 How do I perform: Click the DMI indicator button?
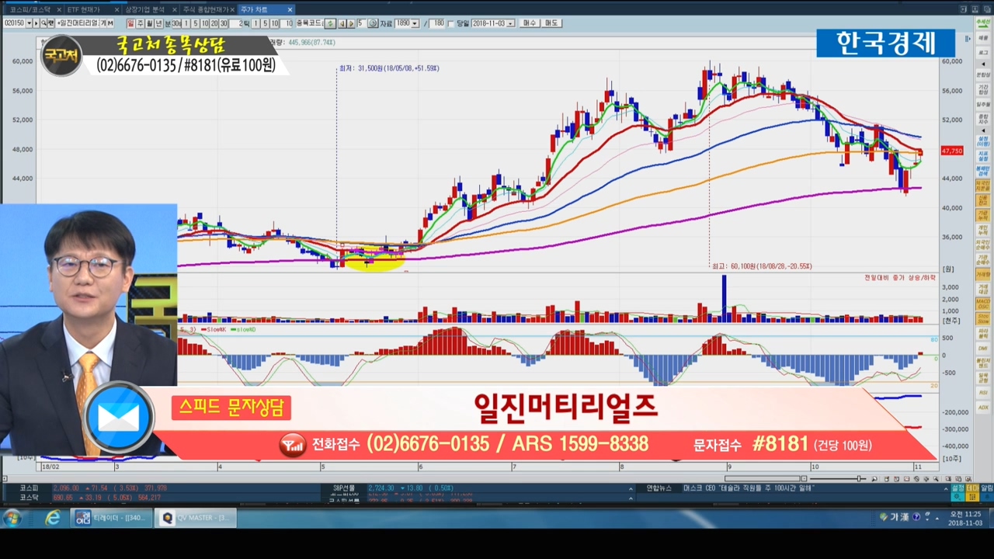click(983, 349)
